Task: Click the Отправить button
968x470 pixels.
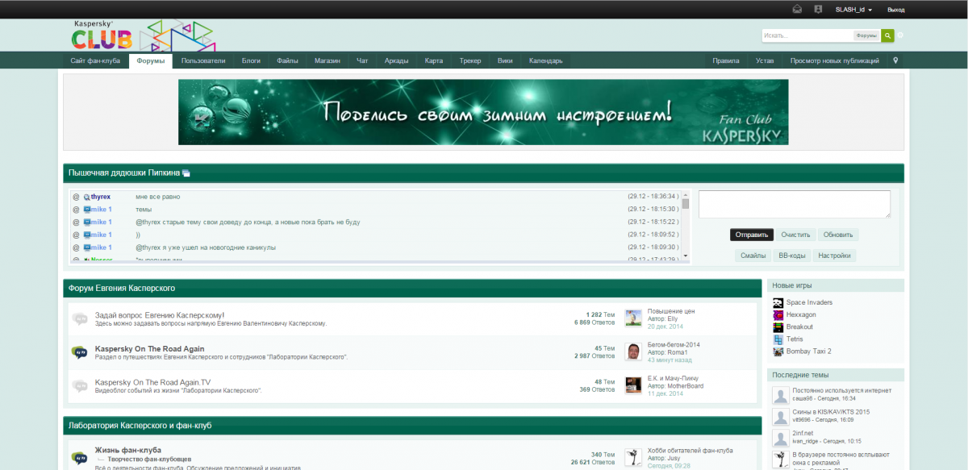Action: [752, 235]
